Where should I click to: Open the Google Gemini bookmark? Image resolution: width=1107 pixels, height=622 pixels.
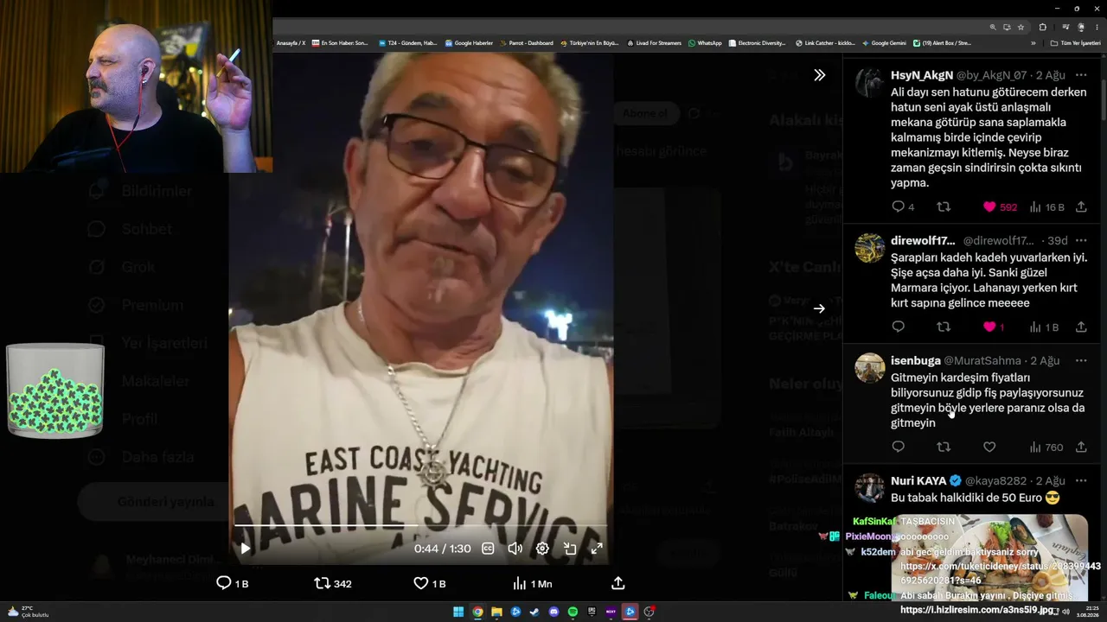pos(884,43)
